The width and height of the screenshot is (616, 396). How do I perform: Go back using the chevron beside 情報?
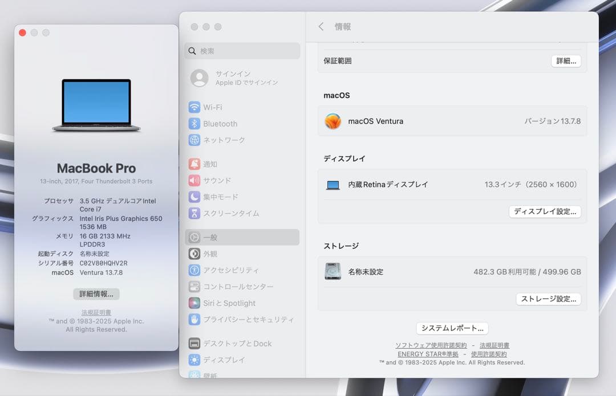point(321,26)
